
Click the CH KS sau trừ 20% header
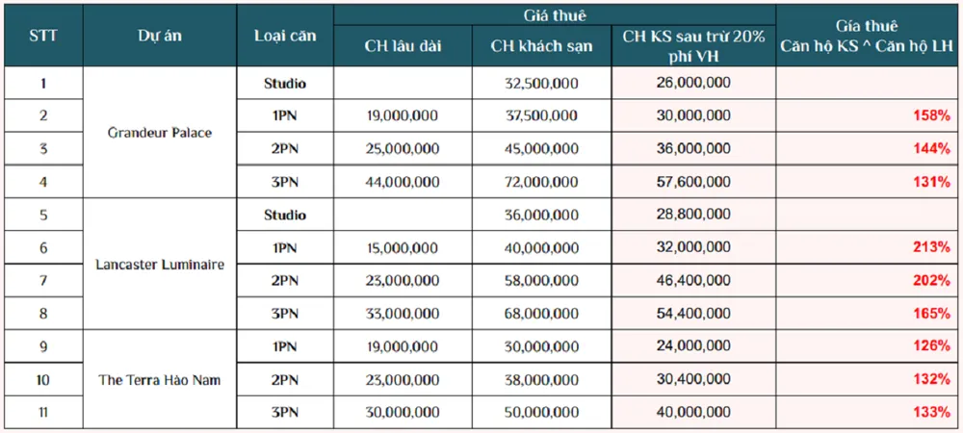coord(693,45)
